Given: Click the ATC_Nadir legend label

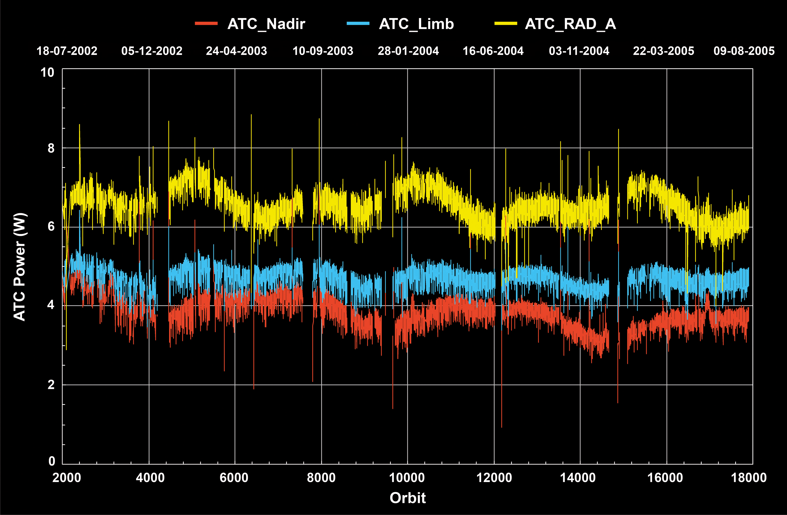Looking at the screenshot, I should click(266, 24).
